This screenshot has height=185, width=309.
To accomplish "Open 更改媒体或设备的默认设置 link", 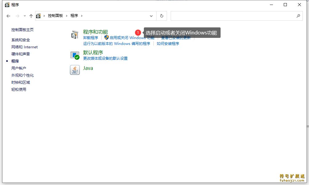I will [x=105, y=58].
